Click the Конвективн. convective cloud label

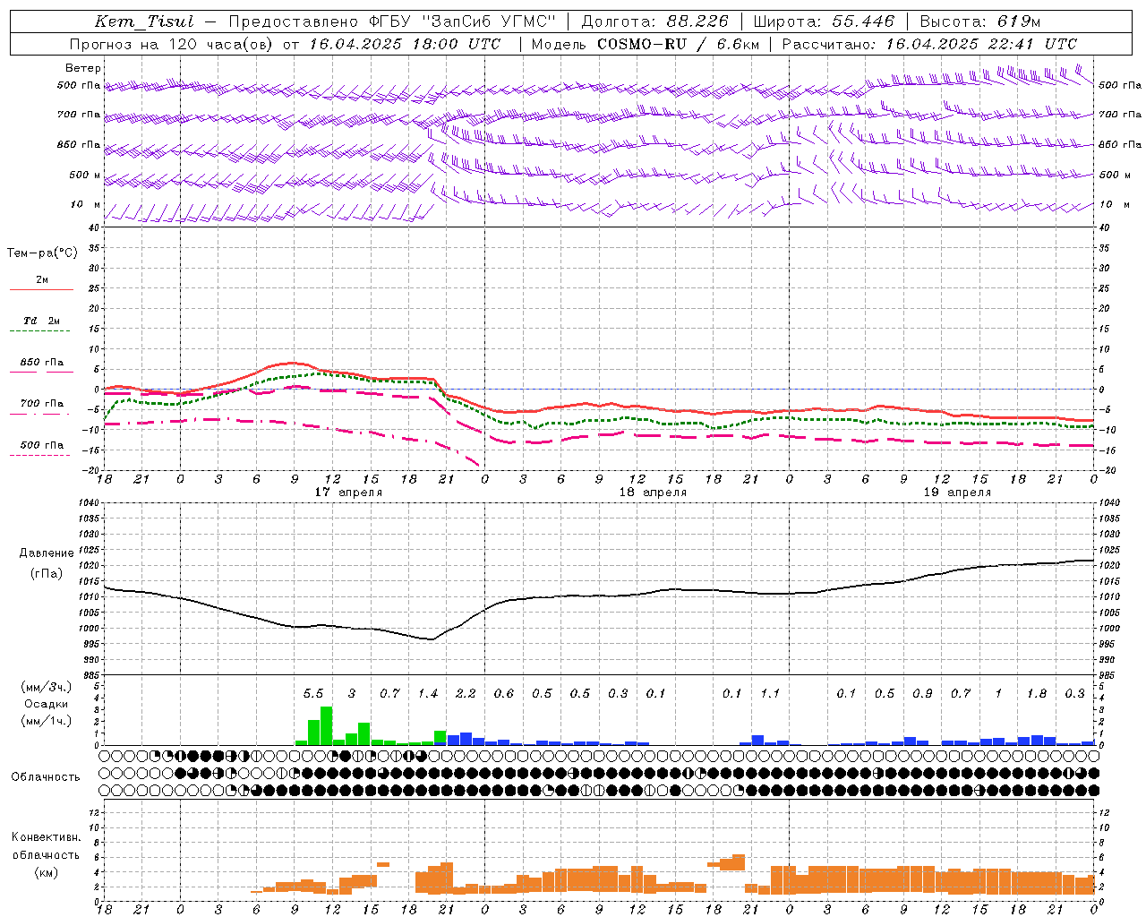(x=46, y=837)
